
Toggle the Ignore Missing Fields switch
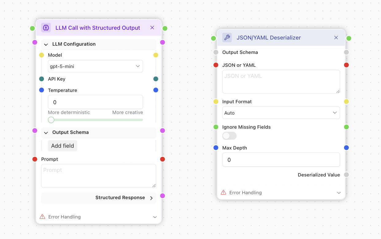pyautogui.click(x=229, y=136)
